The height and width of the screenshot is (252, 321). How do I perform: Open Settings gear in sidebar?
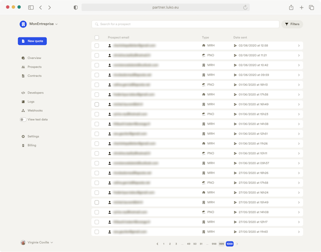(x=23, y=136)
